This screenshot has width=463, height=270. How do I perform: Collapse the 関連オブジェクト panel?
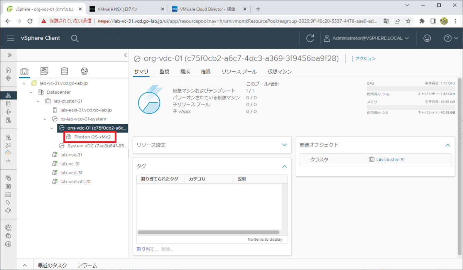pyautogui.click(x=448, y=145)
